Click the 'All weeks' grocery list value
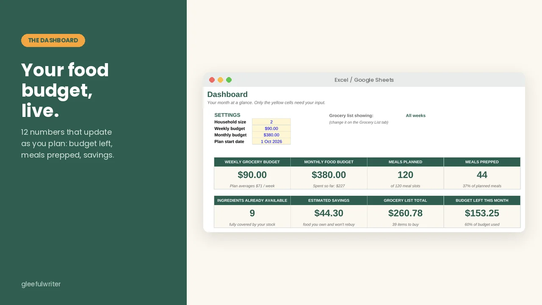Image resolution: width=542 pixels, height=305 pixels. click(416, 116)
